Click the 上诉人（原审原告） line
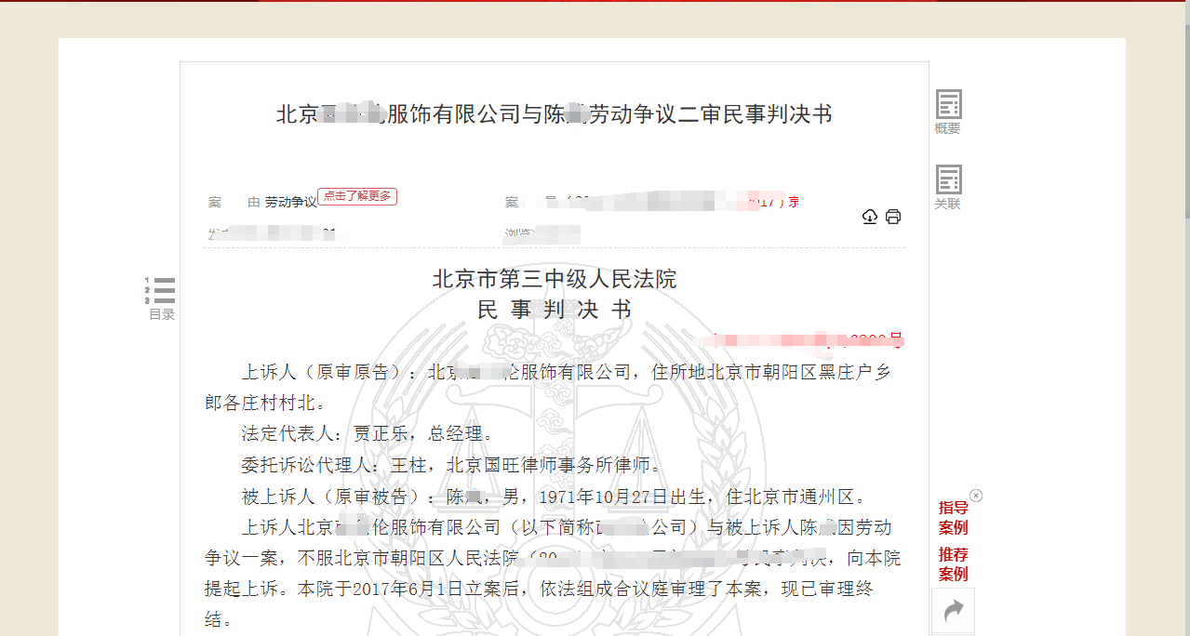Image resolution: width=1190 pixels, height=636 pixels. click(x=567, y=373)
